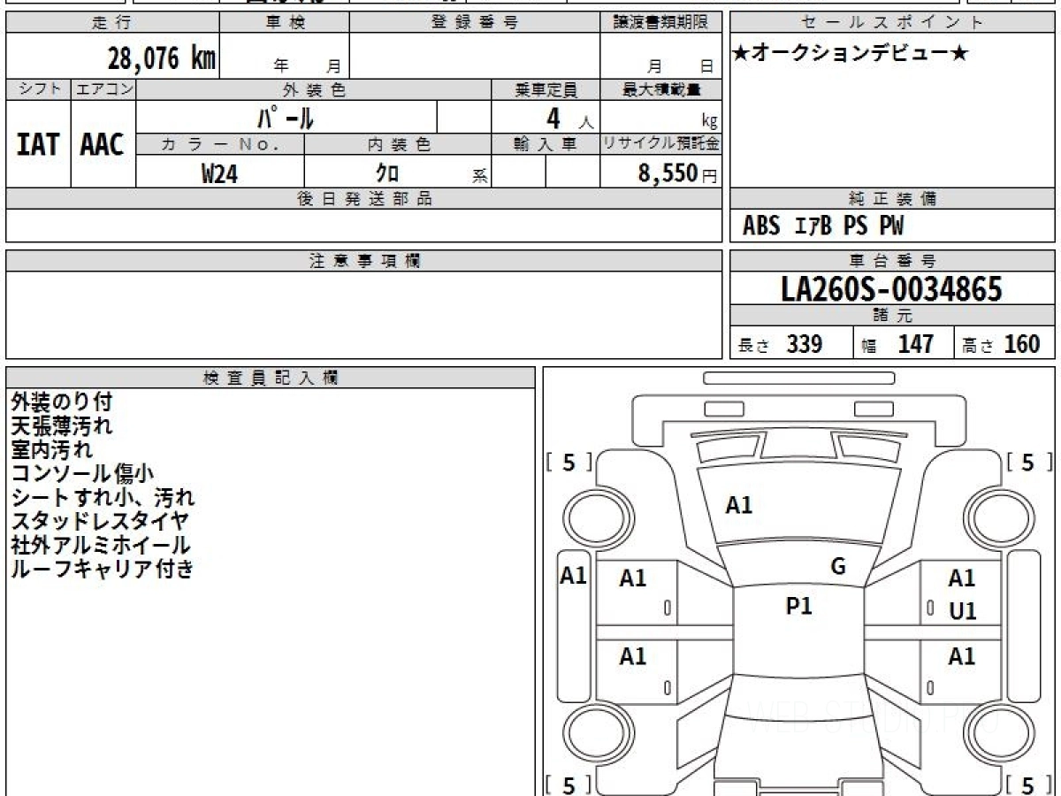Select the A1 mark on the hood

tap(739, 505)
